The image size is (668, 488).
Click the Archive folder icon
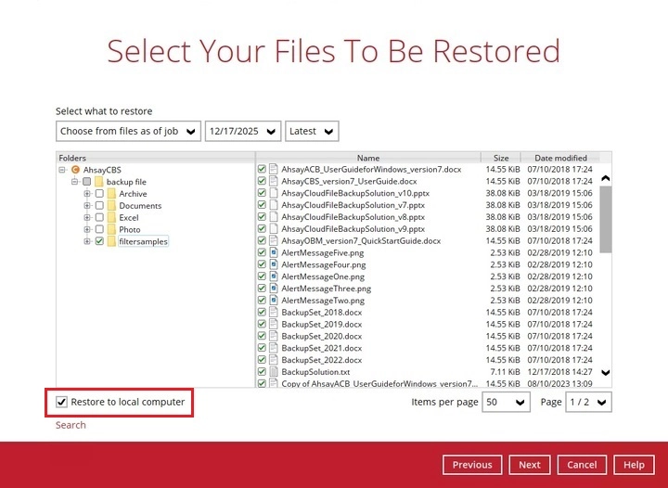[x=111, y=193]
